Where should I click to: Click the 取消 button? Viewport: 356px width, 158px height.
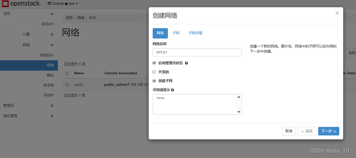click(289, 131)
